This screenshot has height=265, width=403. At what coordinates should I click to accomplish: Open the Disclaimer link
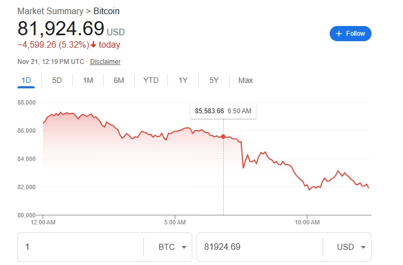coord(105,62)
